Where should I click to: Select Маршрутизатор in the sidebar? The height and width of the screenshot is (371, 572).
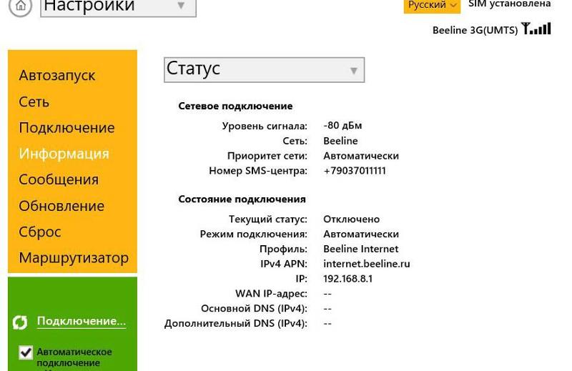(x=74, y=258)
